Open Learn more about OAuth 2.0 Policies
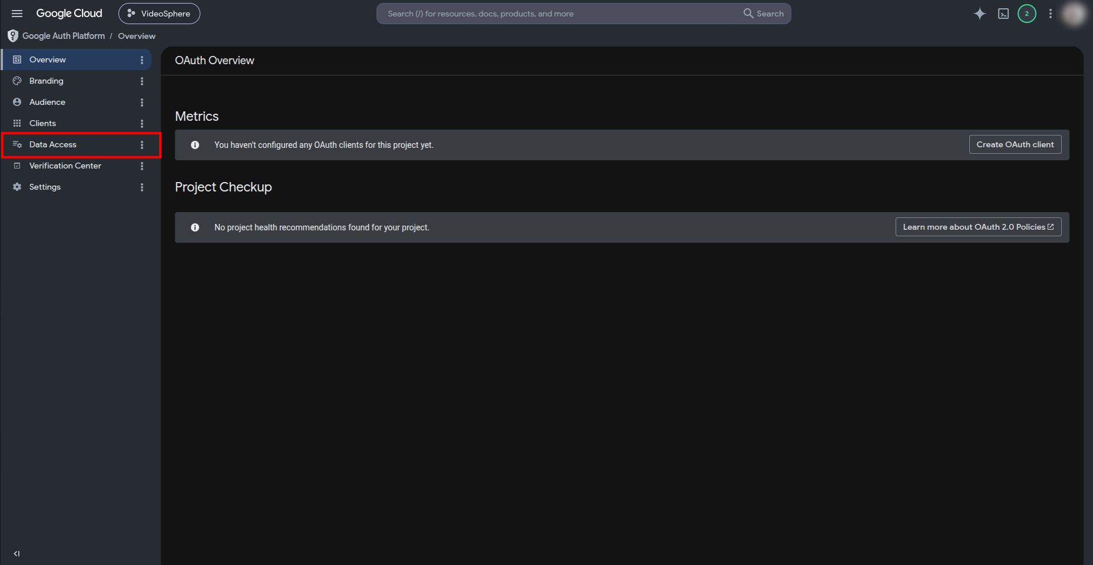 978,227
